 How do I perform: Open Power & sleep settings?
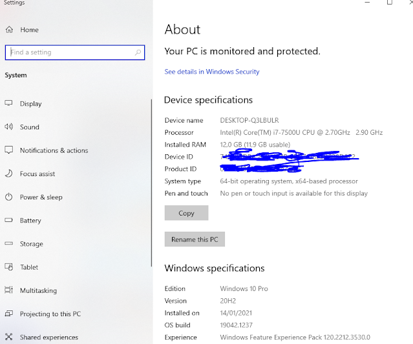[41, 197]
